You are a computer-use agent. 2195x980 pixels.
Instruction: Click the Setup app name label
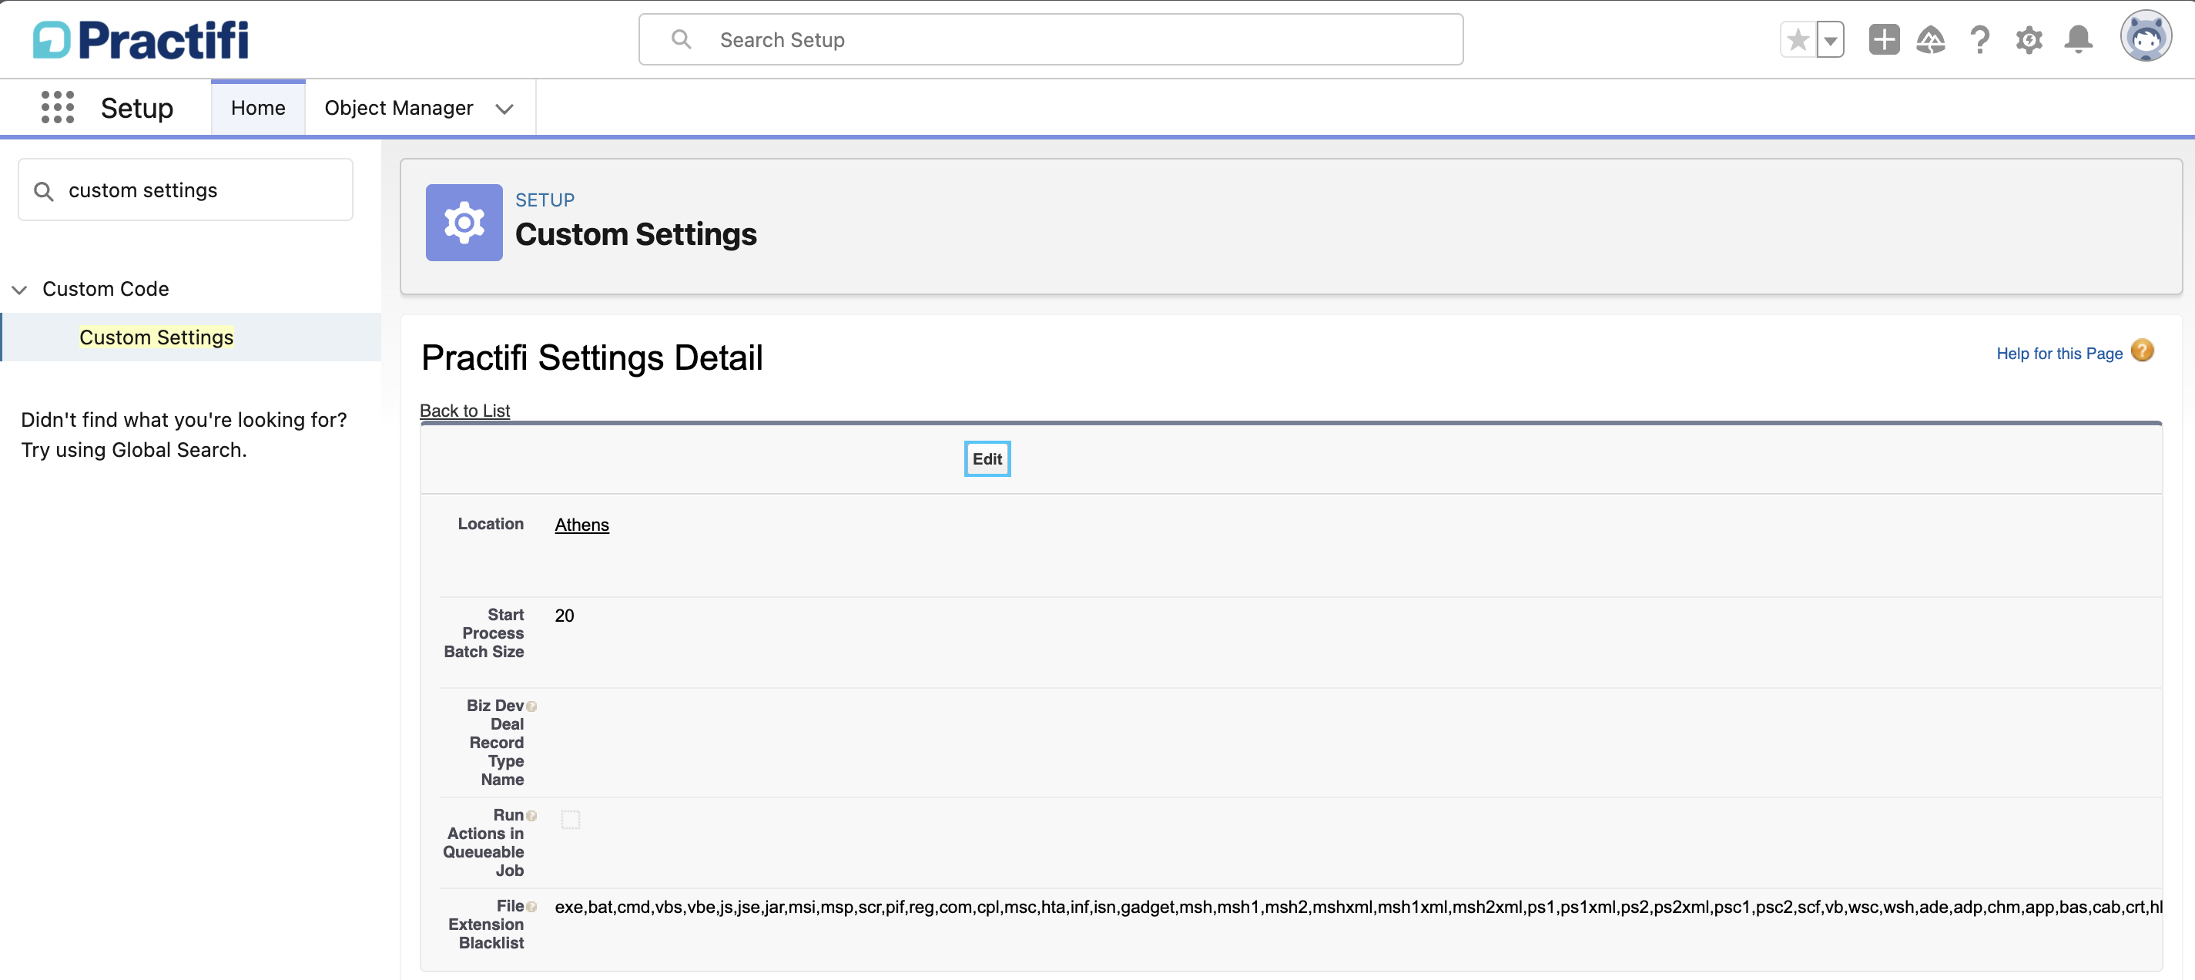[136, 107]
